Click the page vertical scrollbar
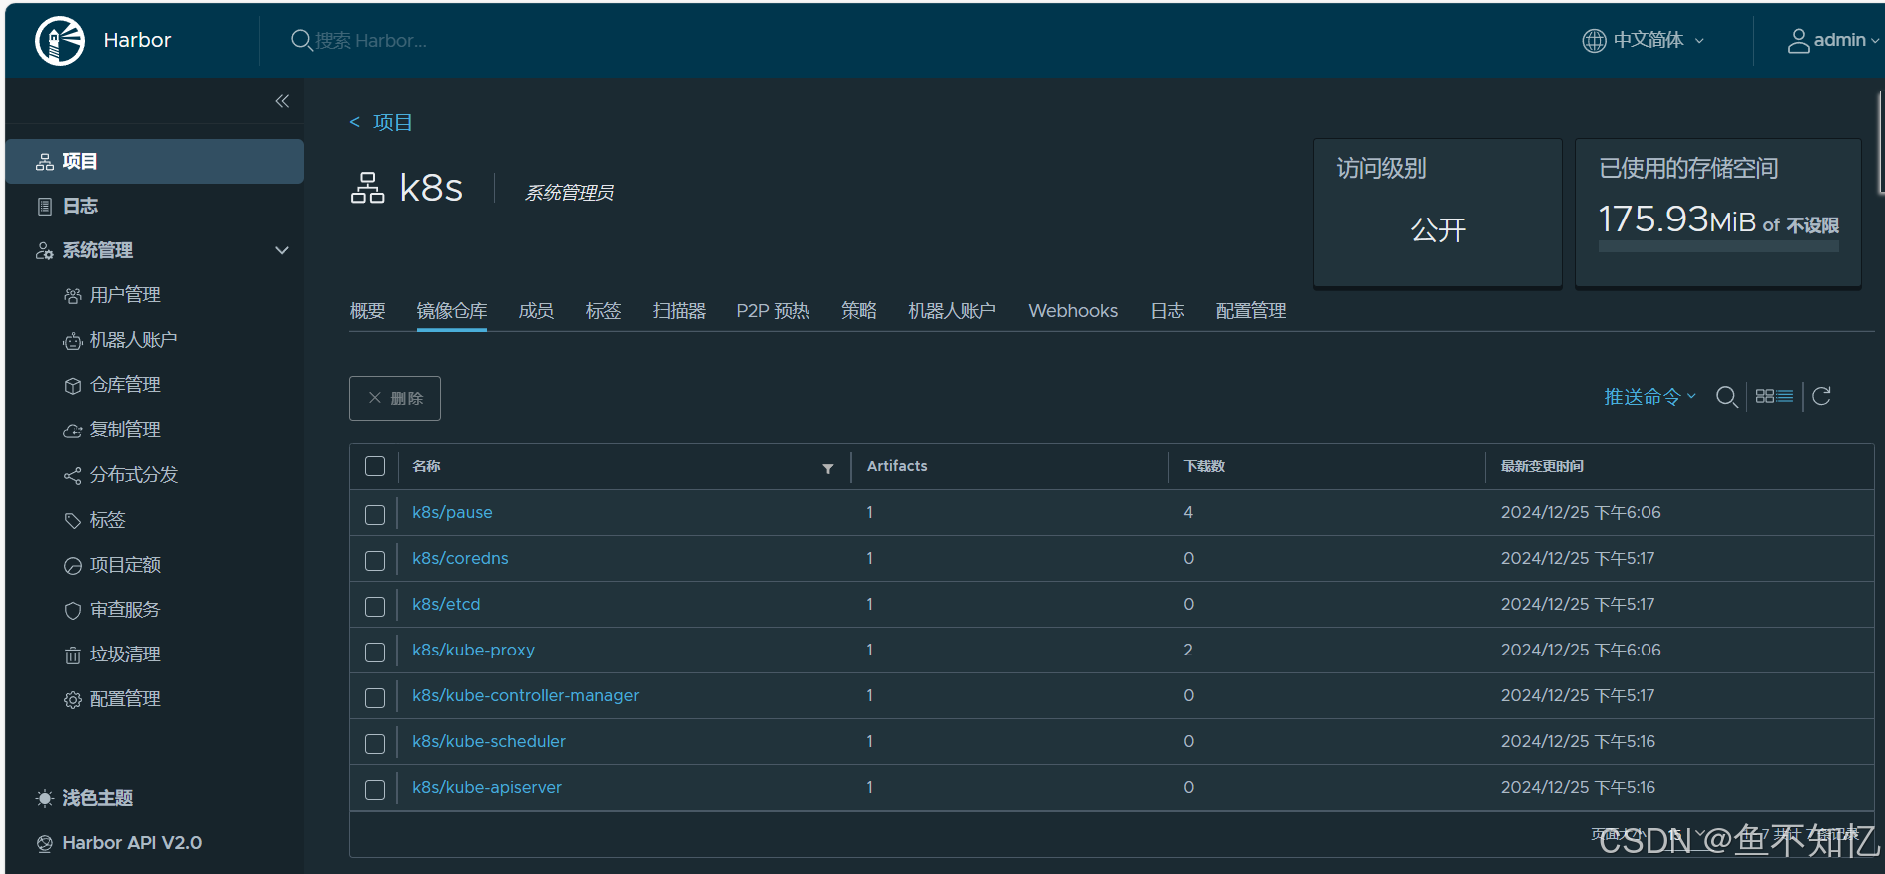Viewport: 1885px width, 874px height. pyautogui.click(x=1881, y=141)
